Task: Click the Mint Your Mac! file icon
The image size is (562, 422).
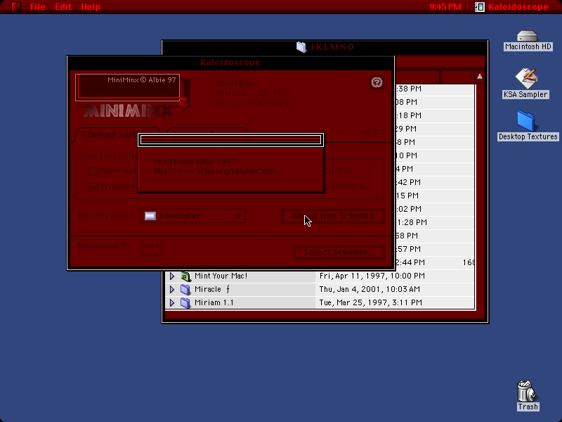Action: tap(185, 276)
